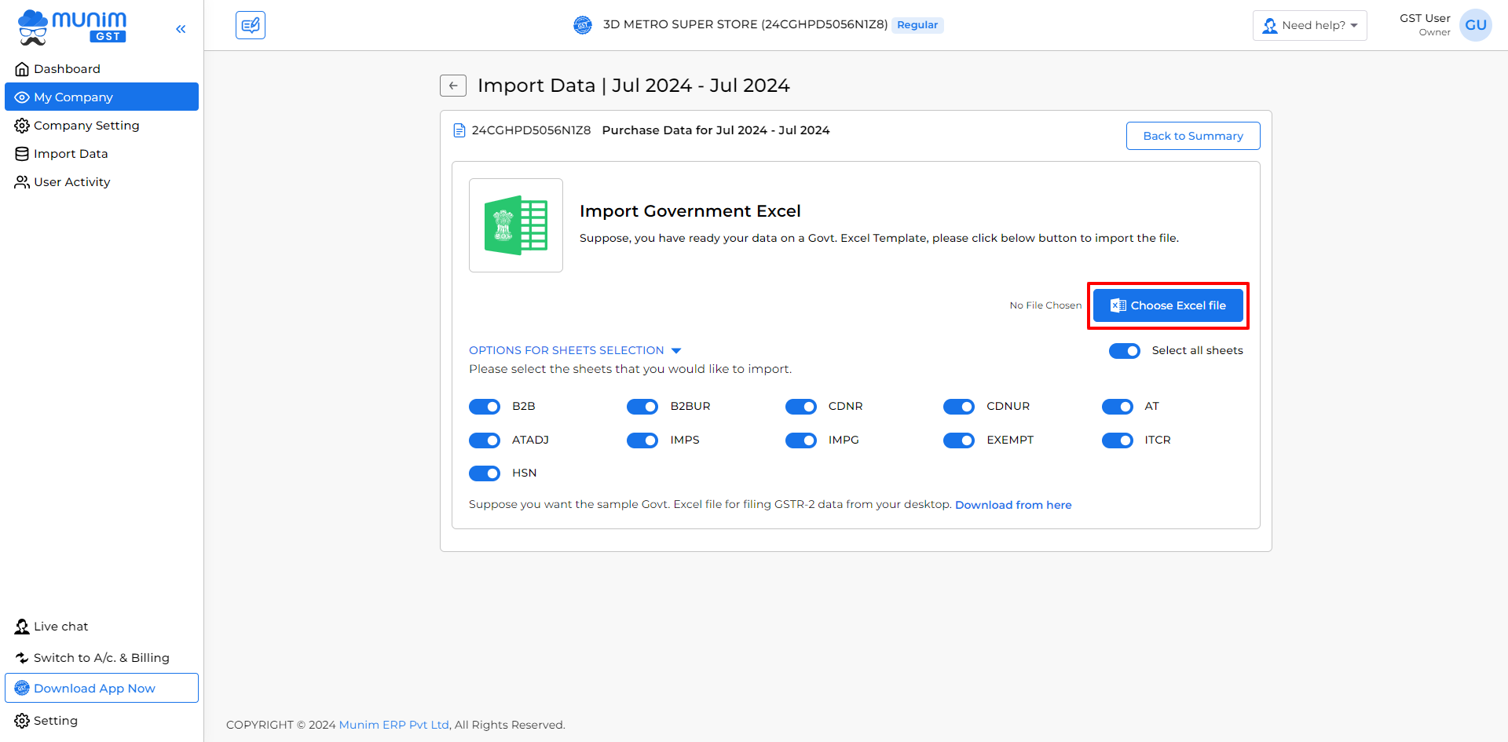Screen dimensions: 1508x742
Task: Click the GU user avatar
Action: [x=1475, y=25]
